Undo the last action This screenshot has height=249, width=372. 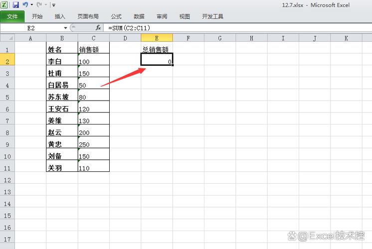[25, 4]
